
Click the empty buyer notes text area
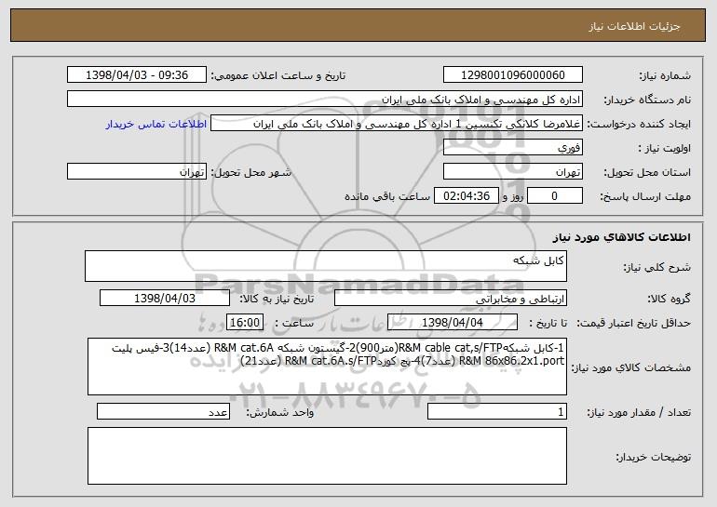point(327,456)
